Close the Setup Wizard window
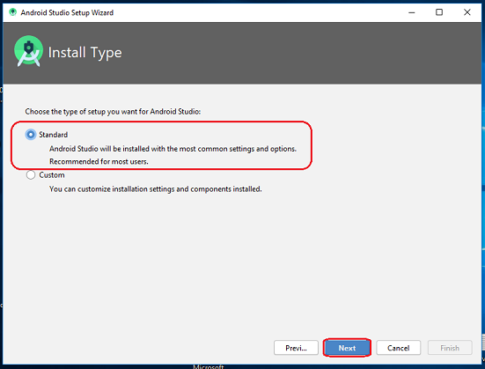485x369 pixels. point(467,12)
